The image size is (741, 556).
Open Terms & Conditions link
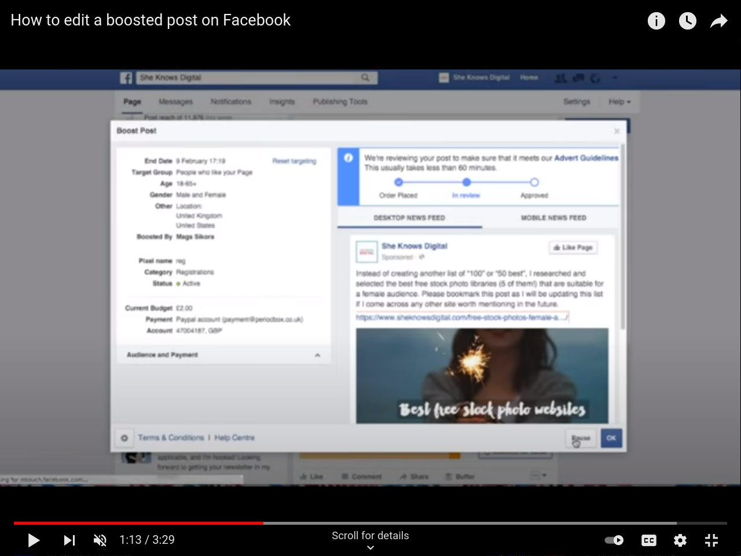pos(171,438)
